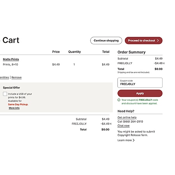Enable the USB of your prints offer

5,94
